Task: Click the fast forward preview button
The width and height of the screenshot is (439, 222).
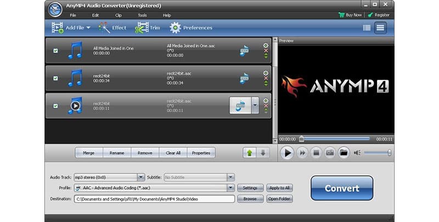Action: (x=302, y=153)
